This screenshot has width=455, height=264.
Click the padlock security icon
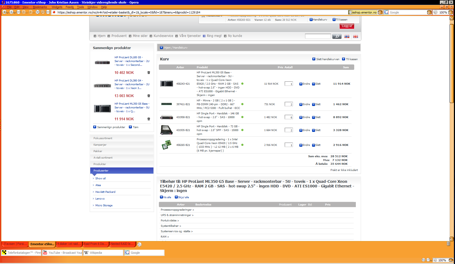[x=350, y=12]
